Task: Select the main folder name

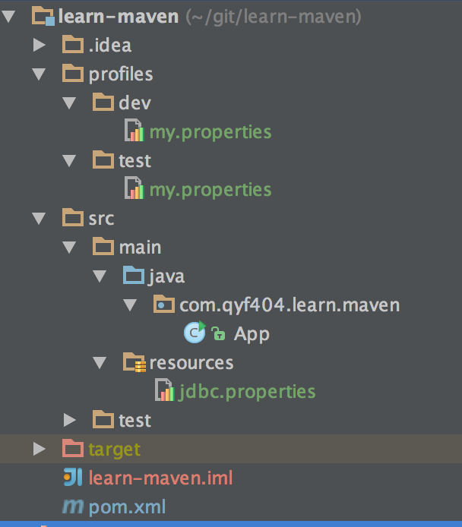Action: (x=141, y=248)
